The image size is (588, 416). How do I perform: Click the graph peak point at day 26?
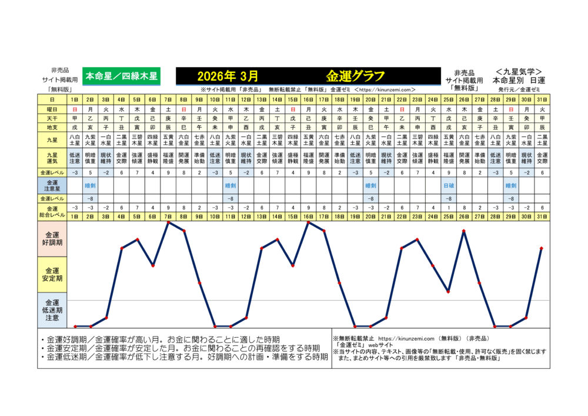[464, 231]
